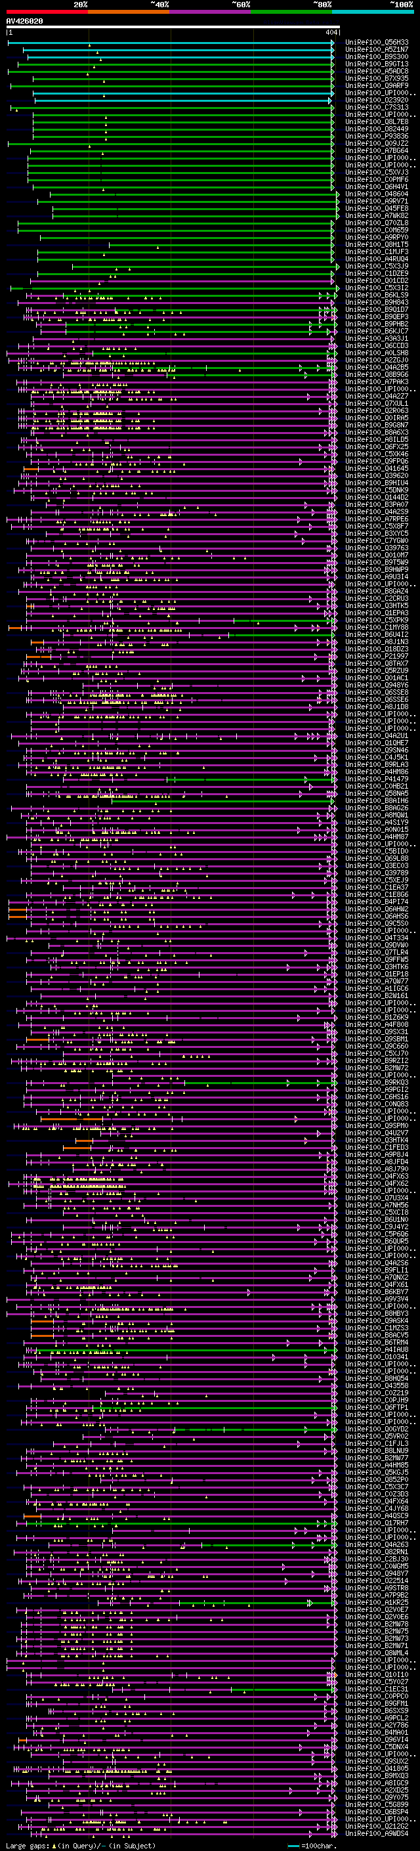Select hit label UniRef100_B8AIH6
The width and height of the screenshot is (420, 1851).
[x=377, y=800]
